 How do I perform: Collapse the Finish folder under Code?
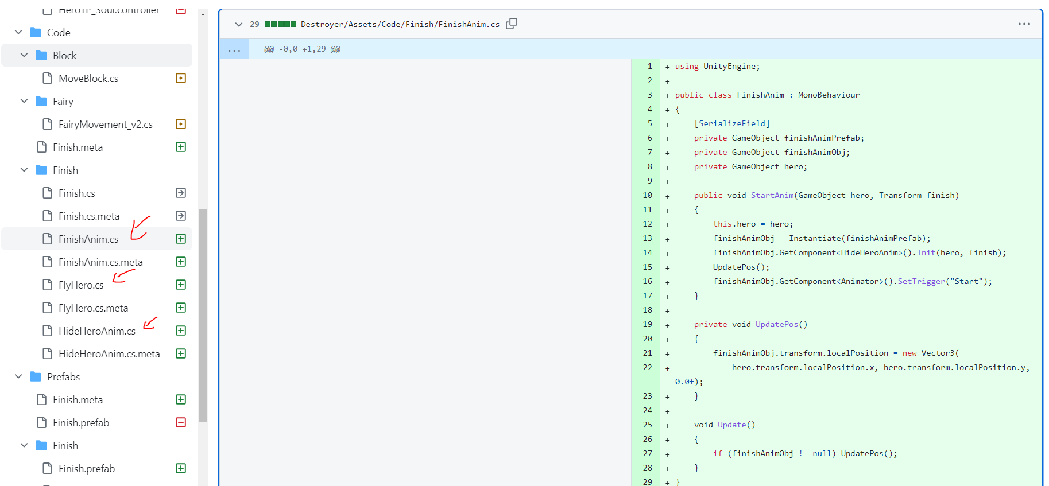tap(24, 170)
